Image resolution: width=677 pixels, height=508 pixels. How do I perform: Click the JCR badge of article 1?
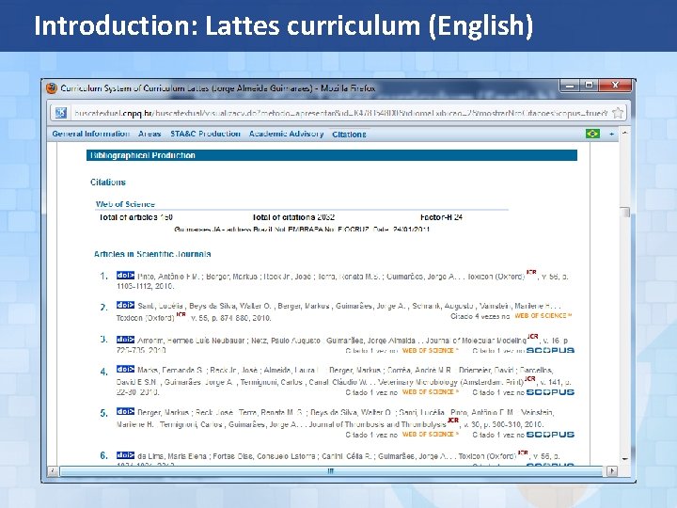531,272
